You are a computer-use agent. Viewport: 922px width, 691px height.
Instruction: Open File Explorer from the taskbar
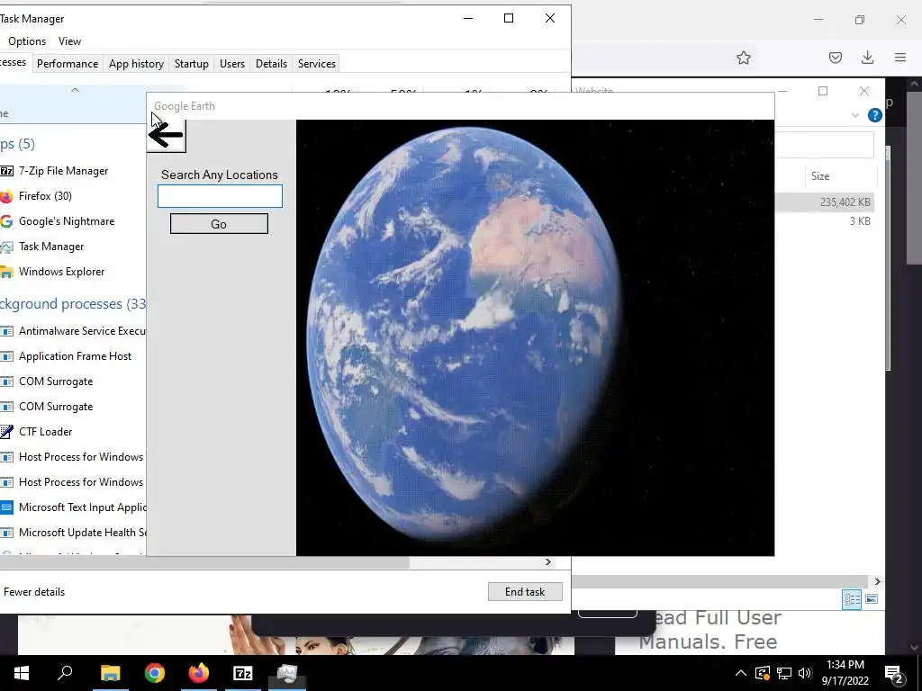[x=110, y=673]
